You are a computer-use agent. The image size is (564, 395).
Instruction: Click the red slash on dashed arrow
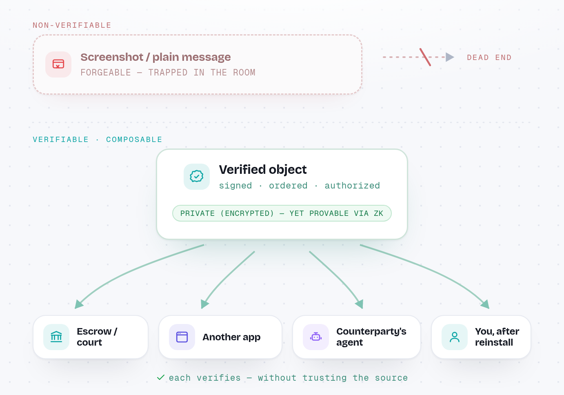point(425,57)
